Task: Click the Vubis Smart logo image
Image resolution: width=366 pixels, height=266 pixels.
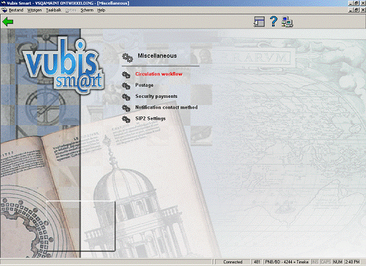Action: pos(64,66)
